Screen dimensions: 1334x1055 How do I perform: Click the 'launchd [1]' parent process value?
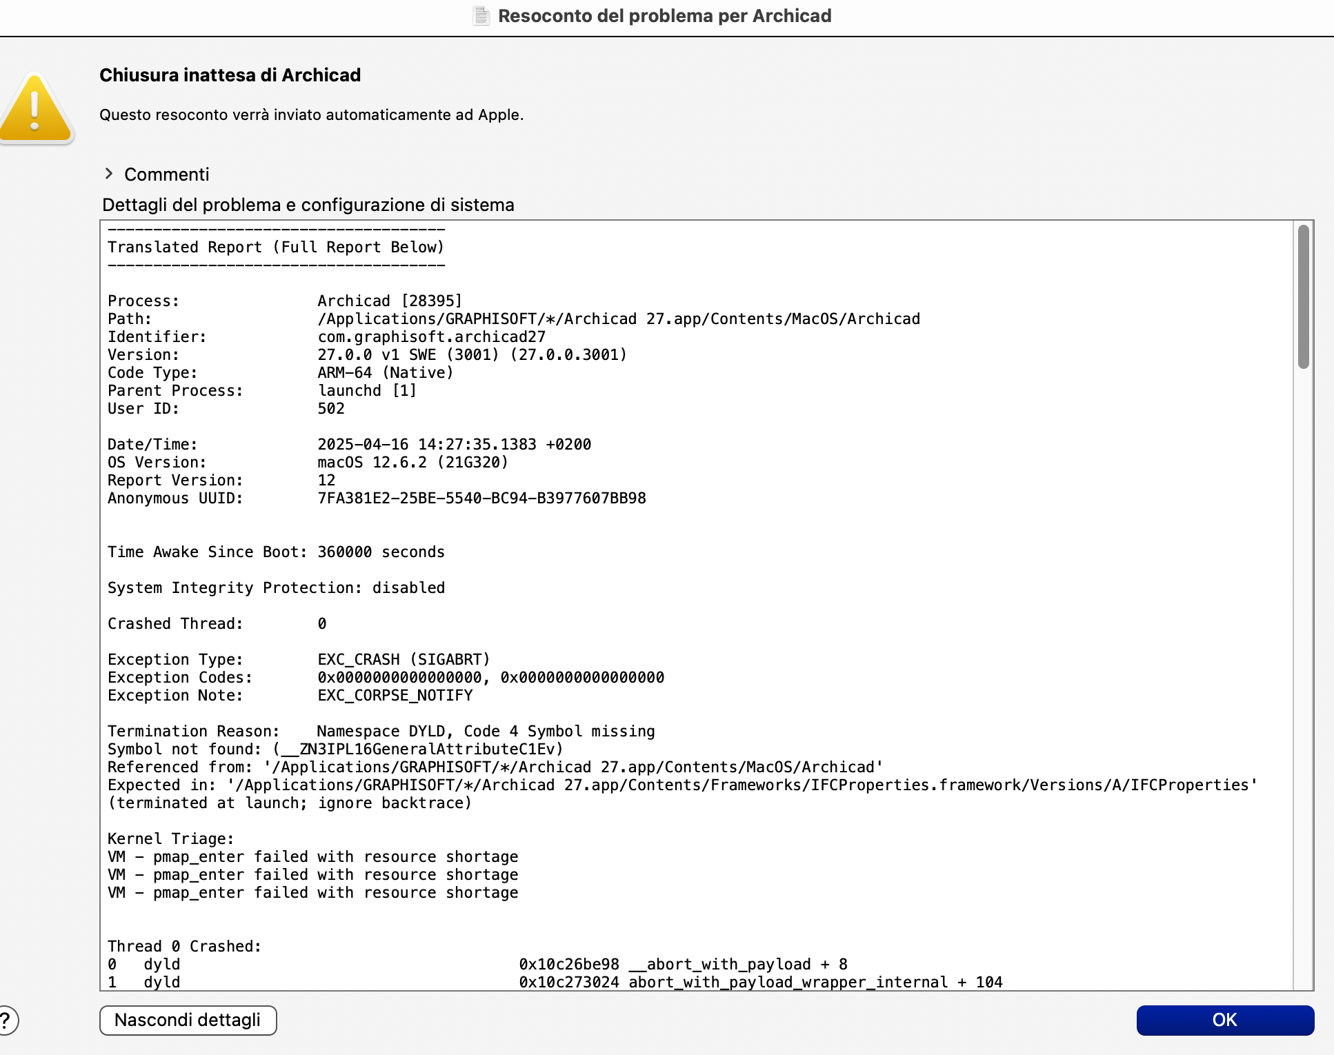tap(367, 390)
